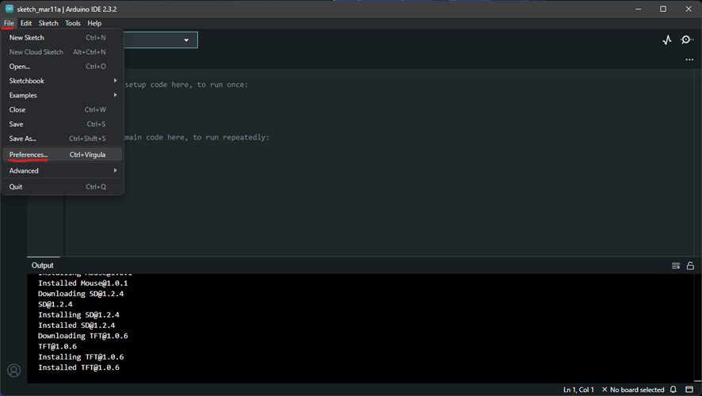Expand the Advanced submenu
Image resolution: width=702 pixels, height=396 pixels.
coord(63,170)
